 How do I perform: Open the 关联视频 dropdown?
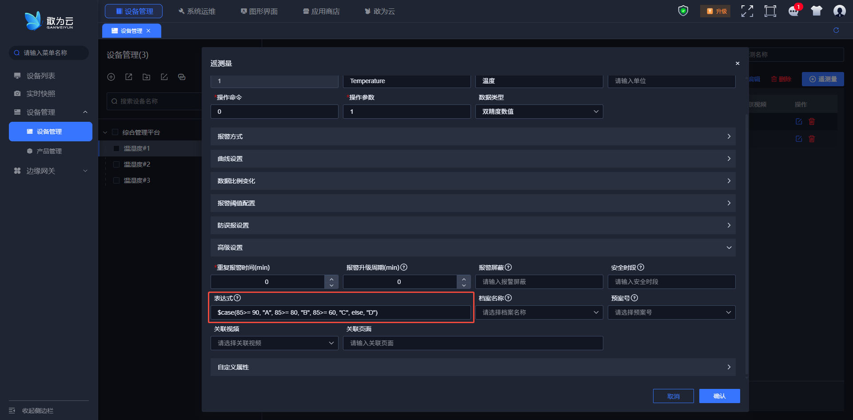[274, 343]
